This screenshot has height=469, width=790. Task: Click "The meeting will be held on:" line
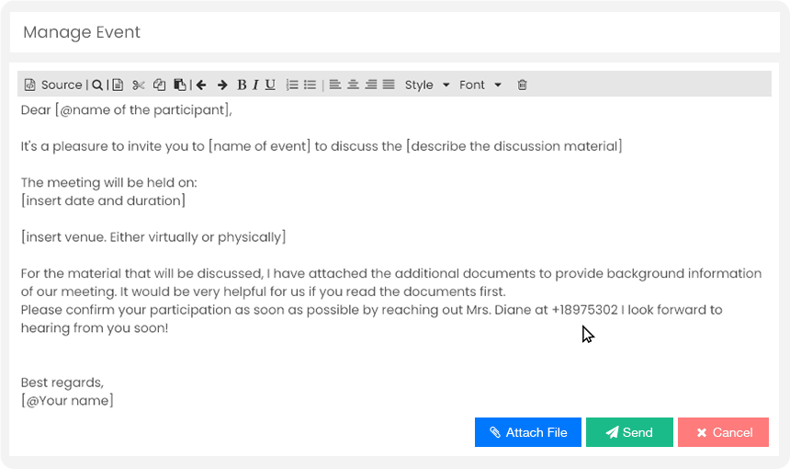108,183
